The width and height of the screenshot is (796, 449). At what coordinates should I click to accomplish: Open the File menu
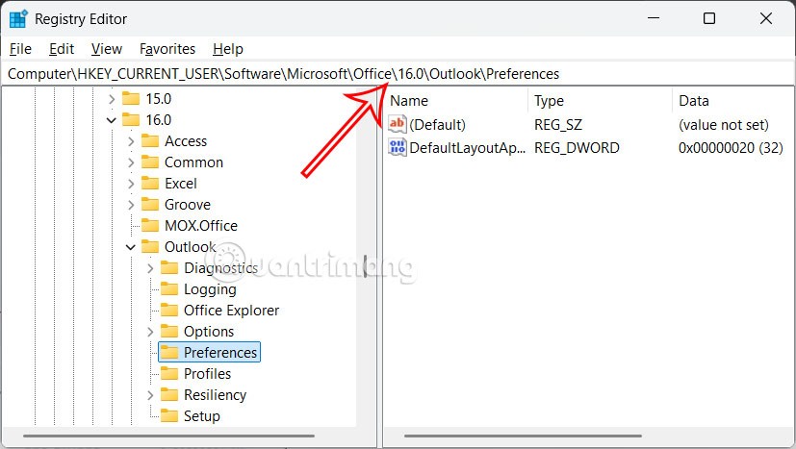tap(20, 49)
